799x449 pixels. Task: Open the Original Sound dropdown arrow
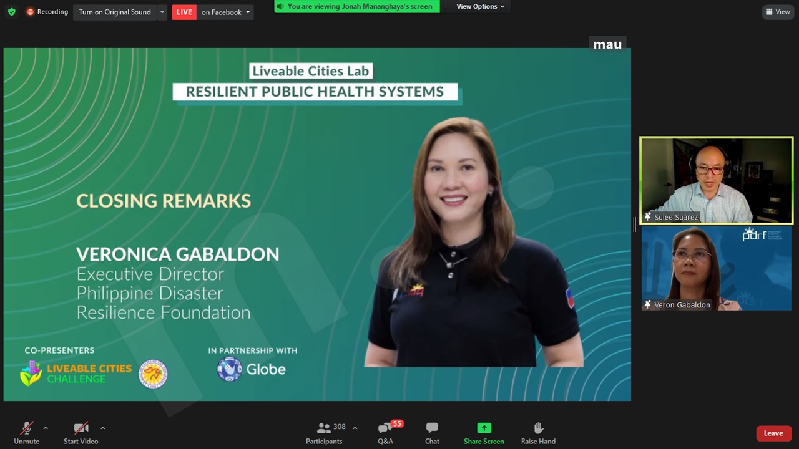162,12
